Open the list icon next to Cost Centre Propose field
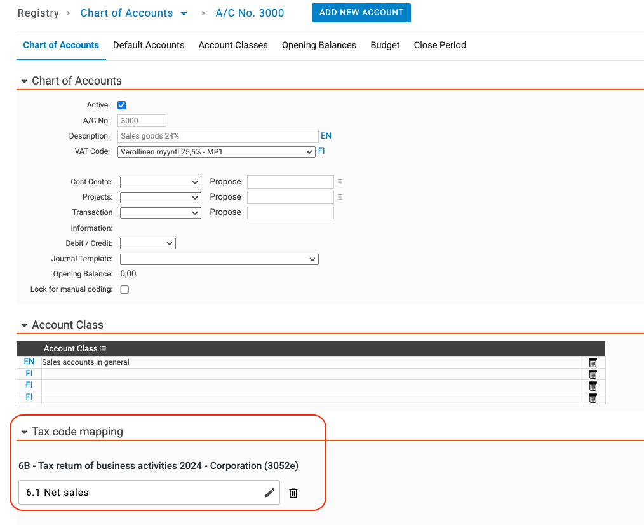Screen dimensions: 644x525 pos(340,182)
